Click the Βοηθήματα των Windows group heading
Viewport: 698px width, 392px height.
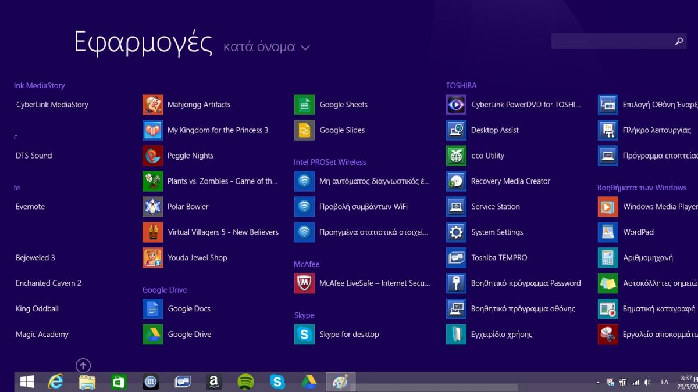[642, 188]
